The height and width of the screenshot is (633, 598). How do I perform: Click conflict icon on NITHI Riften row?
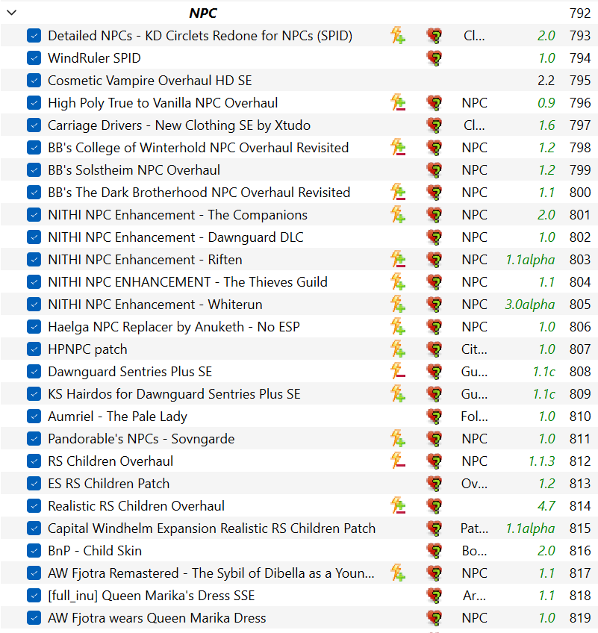pos(398,260)
